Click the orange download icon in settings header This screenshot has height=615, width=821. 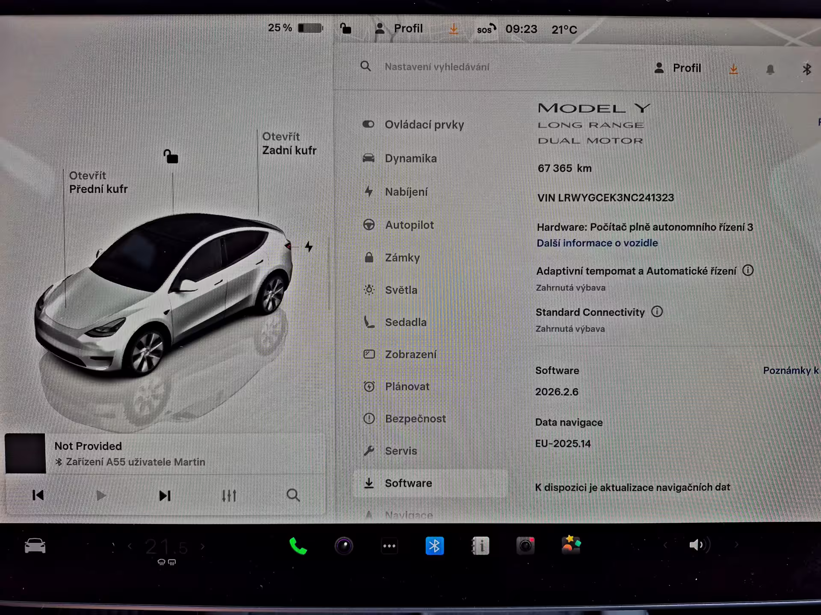coord(733,69)
